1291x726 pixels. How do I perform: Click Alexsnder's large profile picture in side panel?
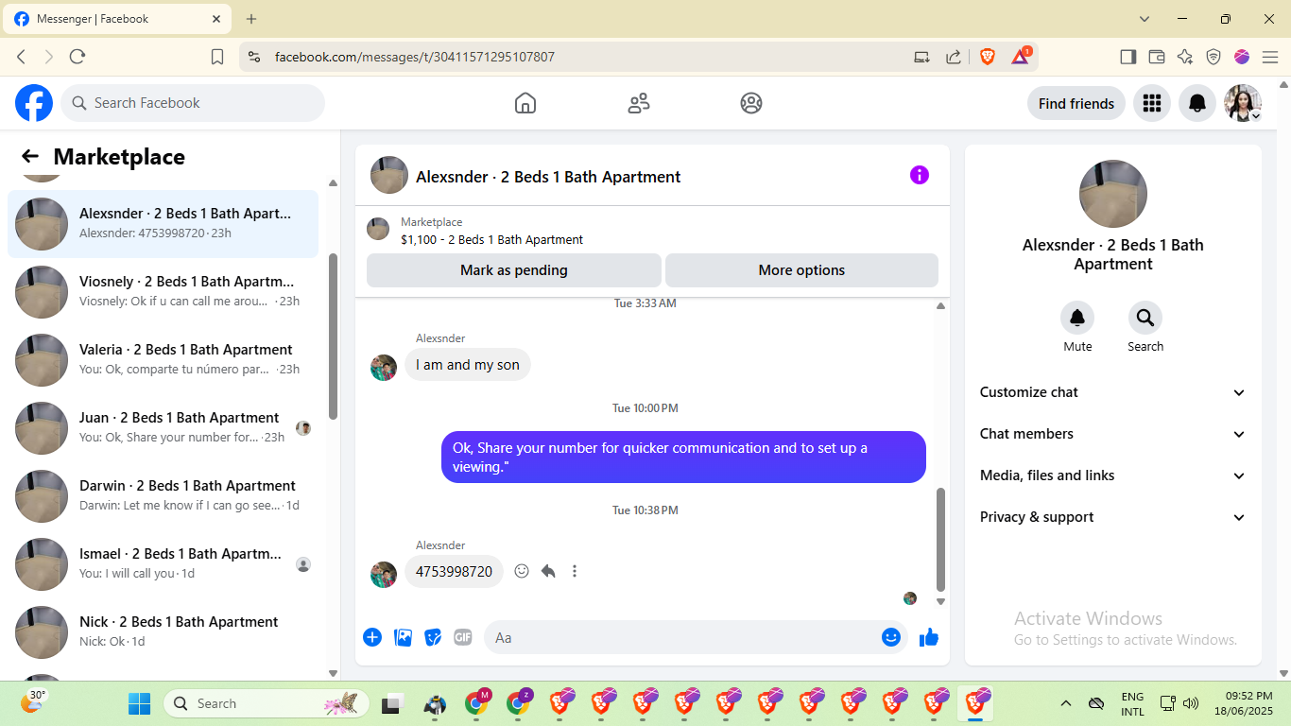tap(1113, 194)
